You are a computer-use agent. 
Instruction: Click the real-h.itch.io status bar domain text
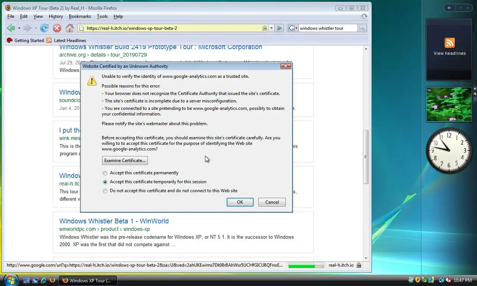(x=341, y=265)
